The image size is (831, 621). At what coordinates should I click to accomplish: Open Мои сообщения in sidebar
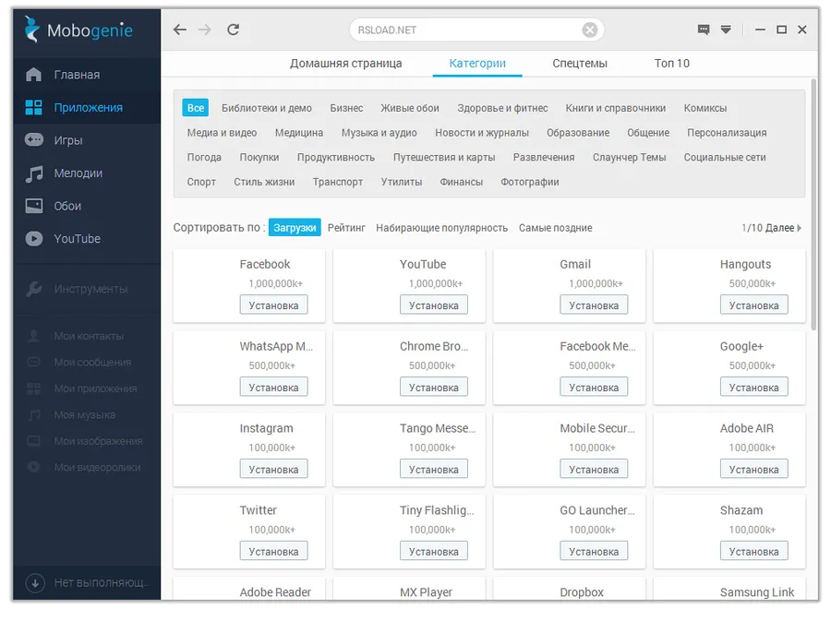click(x=92, y=363)
